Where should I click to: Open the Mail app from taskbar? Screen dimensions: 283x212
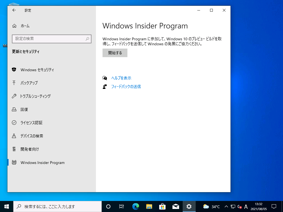coord(176,206)
